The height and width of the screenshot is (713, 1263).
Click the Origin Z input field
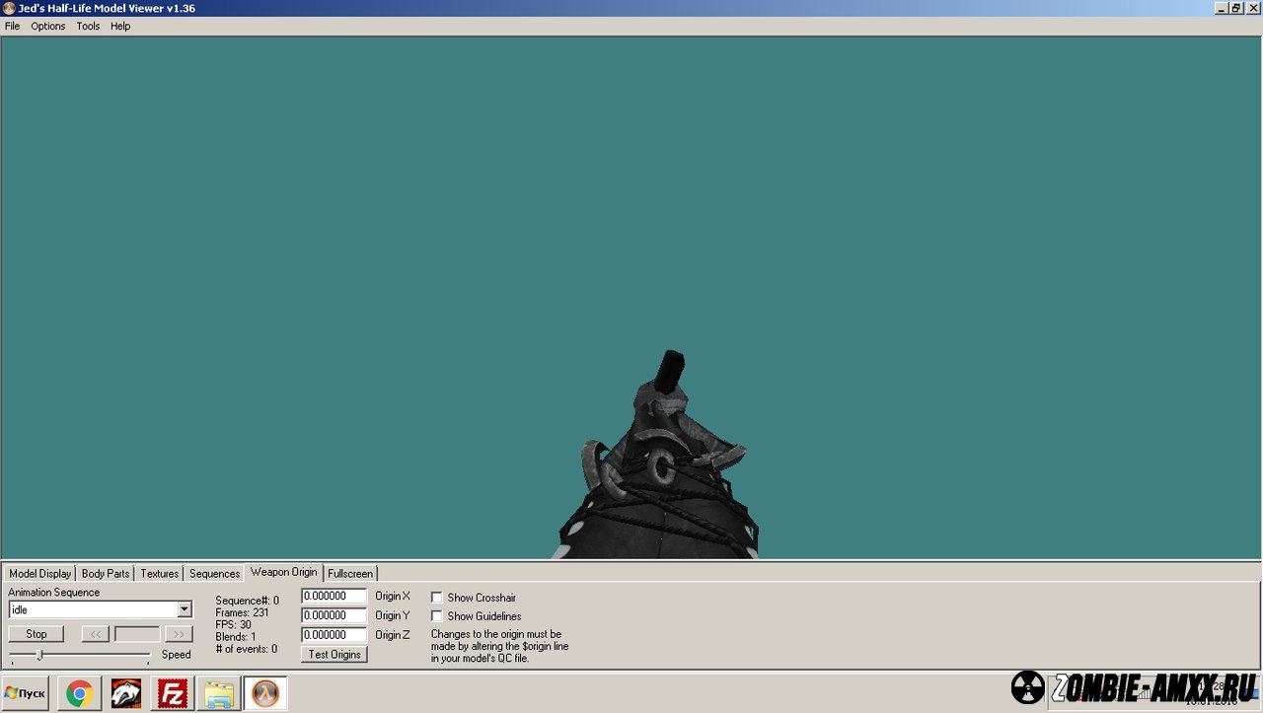click(334, 635)
